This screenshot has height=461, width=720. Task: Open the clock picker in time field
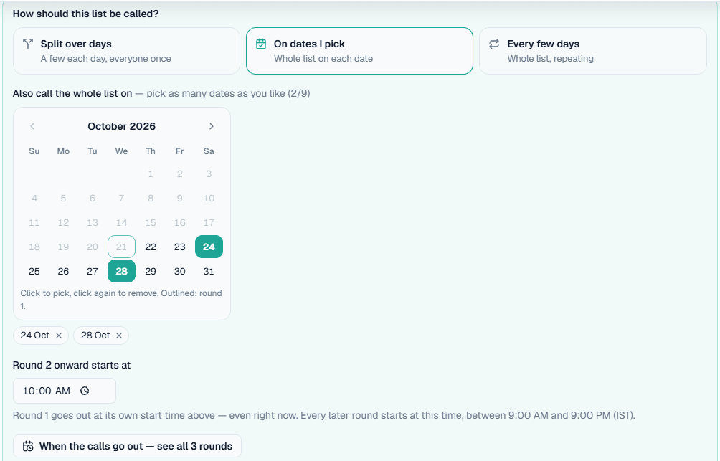[x=85, y=391]
